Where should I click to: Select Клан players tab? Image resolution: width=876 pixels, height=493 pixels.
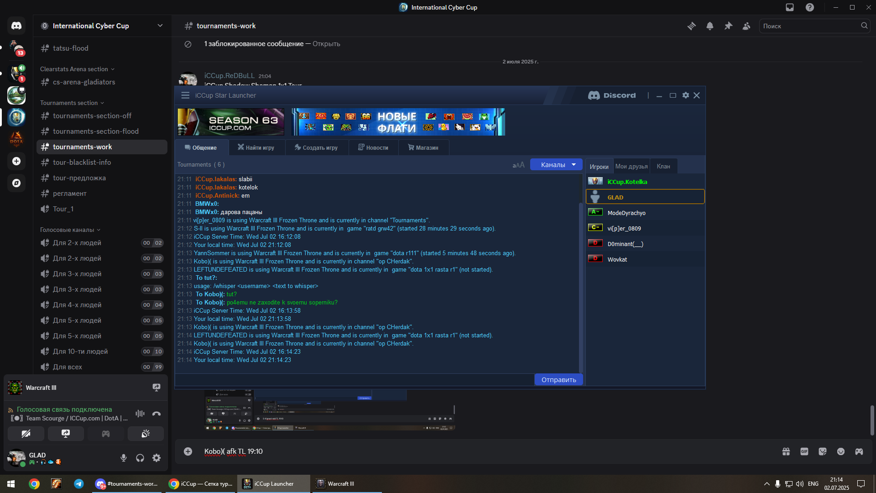(x=663, y=166)
